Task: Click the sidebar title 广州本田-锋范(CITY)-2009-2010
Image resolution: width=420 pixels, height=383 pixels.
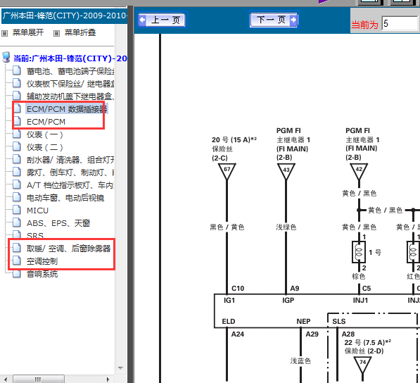Action: [x=64, y=15]
